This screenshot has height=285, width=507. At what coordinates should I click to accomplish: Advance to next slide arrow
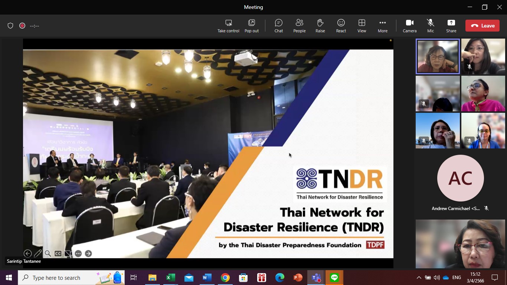88,253
